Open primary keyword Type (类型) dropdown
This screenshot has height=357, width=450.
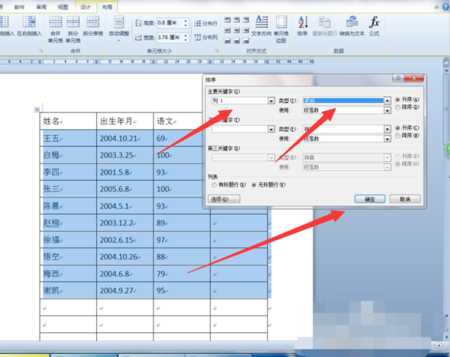387,100
